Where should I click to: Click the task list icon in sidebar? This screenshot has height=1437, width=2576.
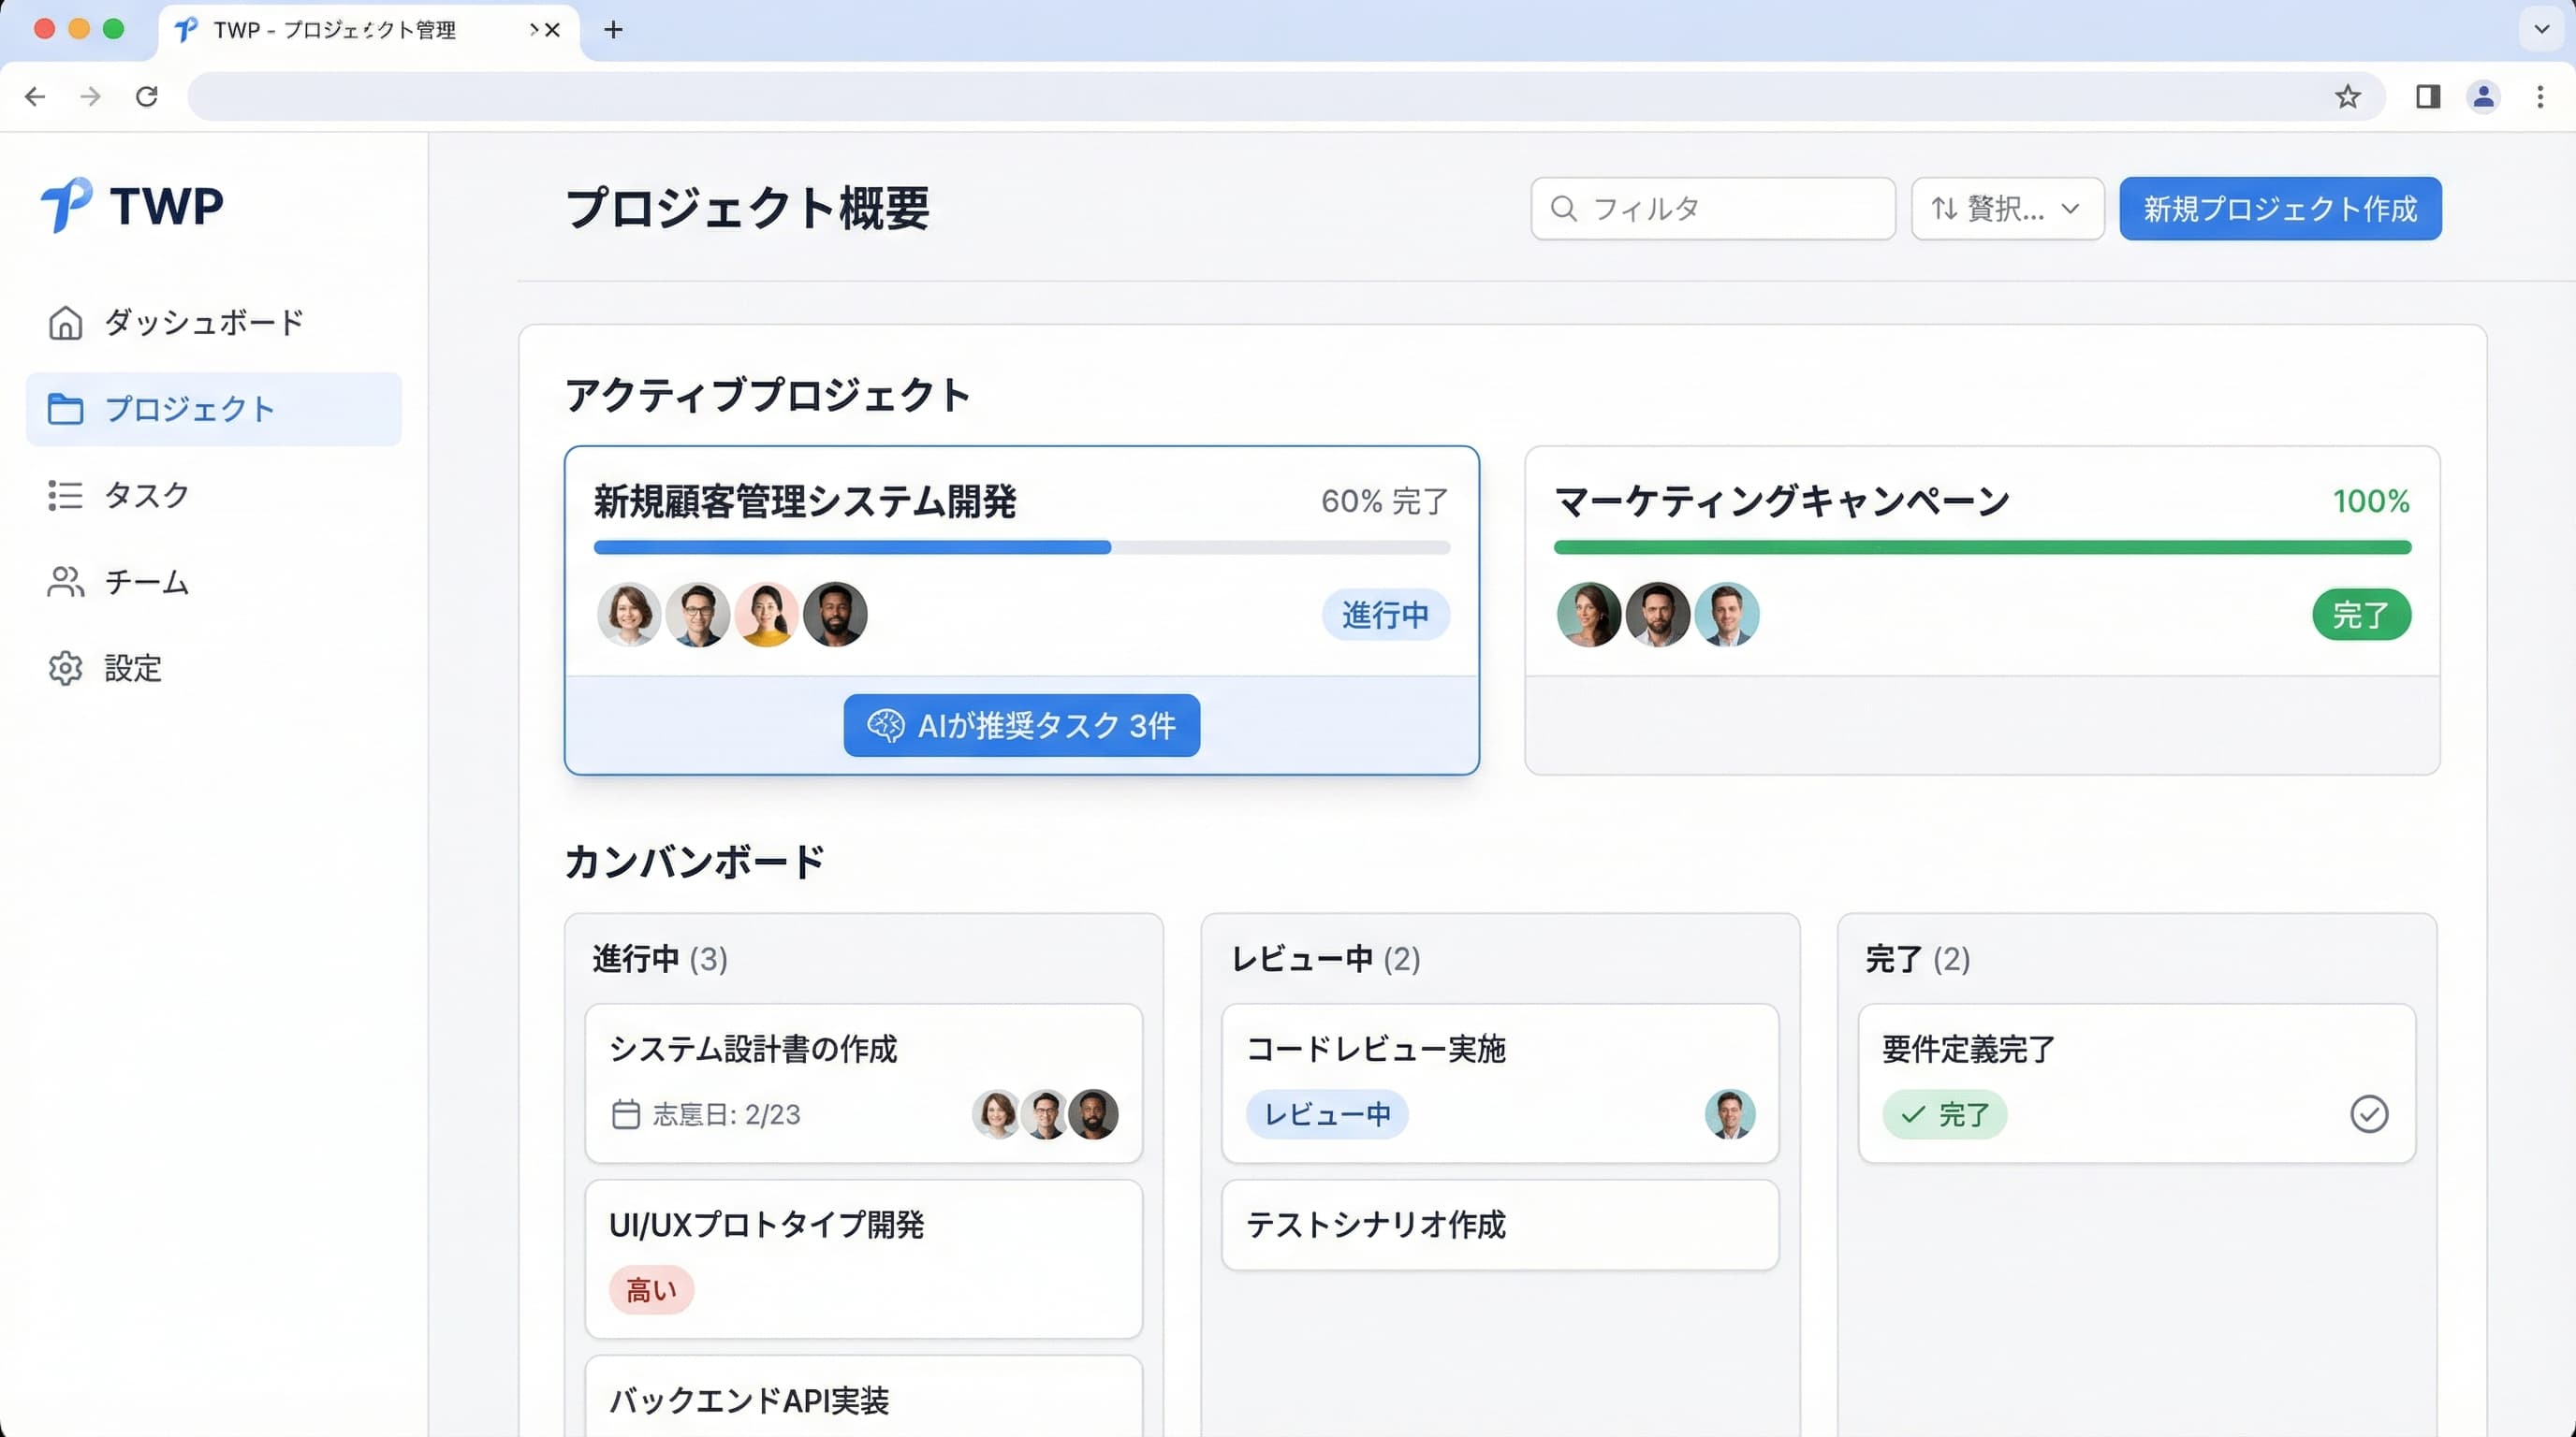point(65,496)
